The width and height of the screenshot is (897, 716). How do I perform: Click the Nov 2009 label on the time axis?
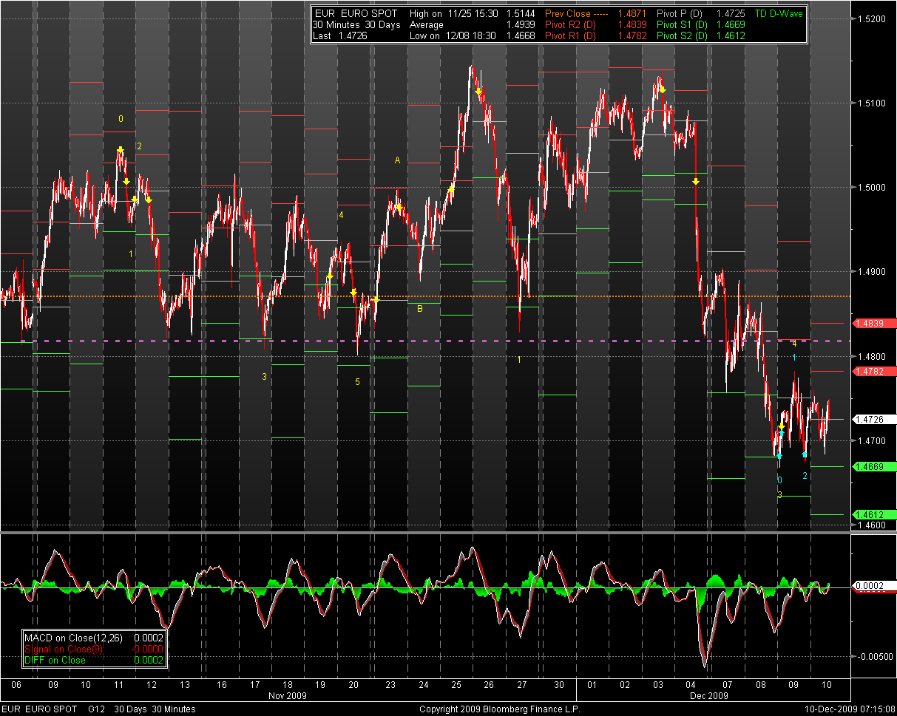pos(285,695)
